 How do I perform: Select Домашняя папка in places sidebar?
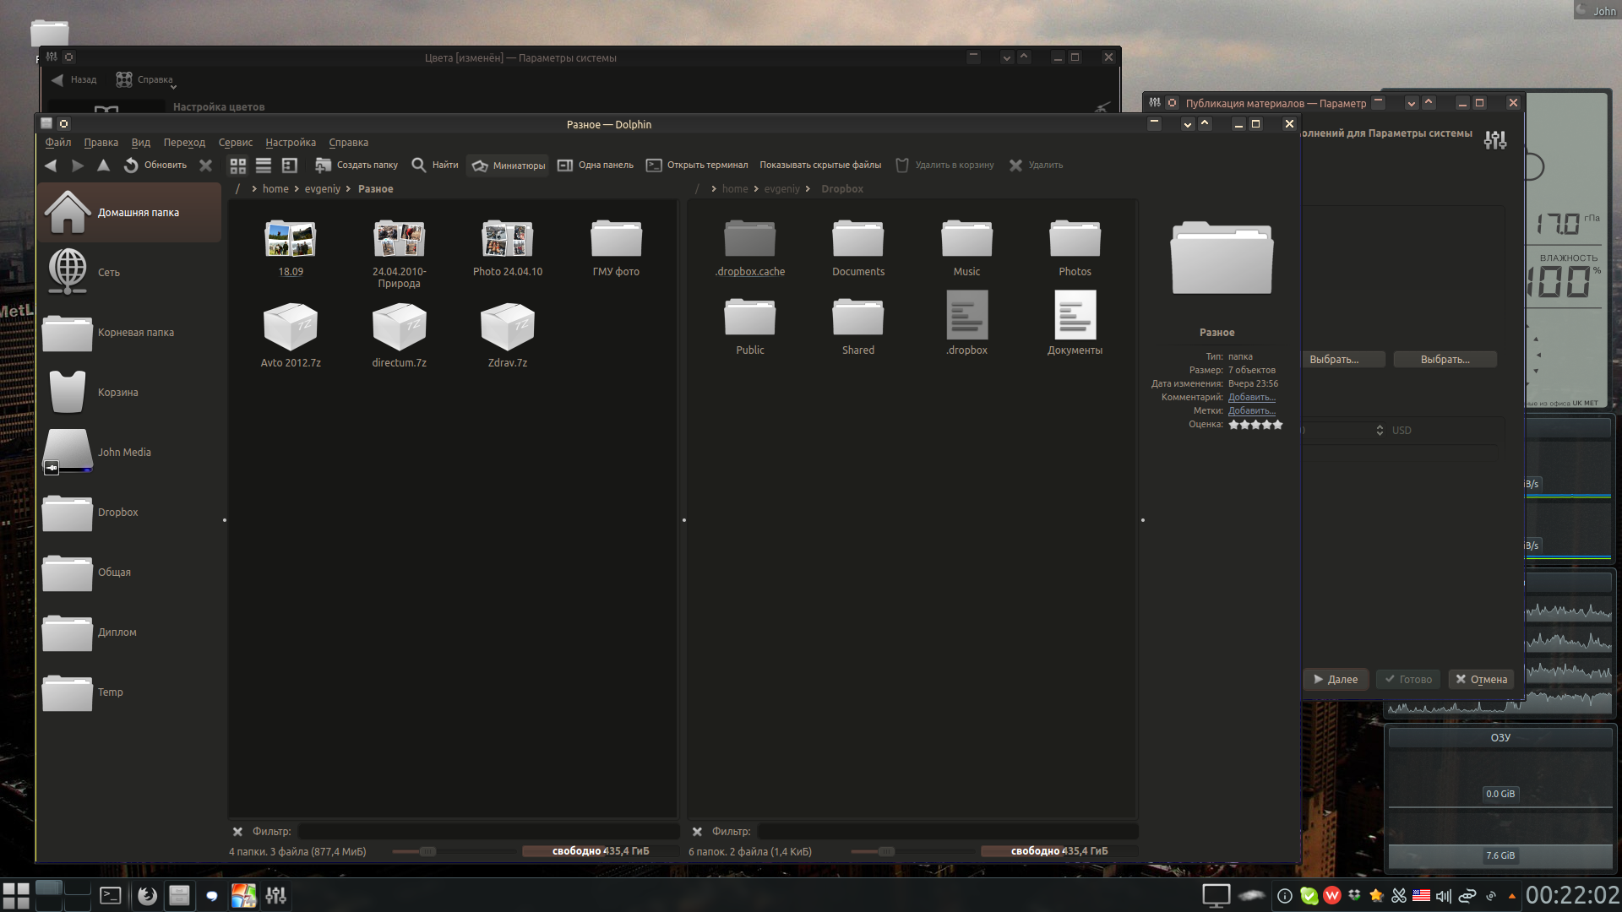tap(129, 213)
